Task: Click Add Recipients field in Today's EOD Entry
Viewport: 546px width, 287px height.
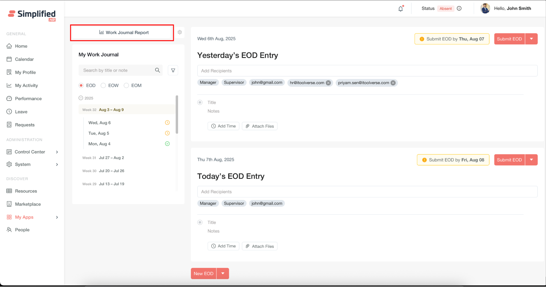Action: coord(367,192)
